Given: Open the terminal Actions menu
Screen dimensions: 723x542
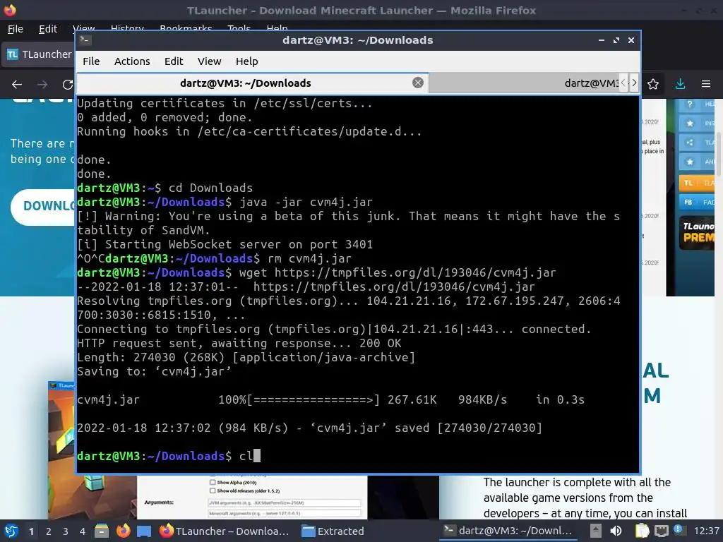Looking at the screenshot, I should click(132, 61).
